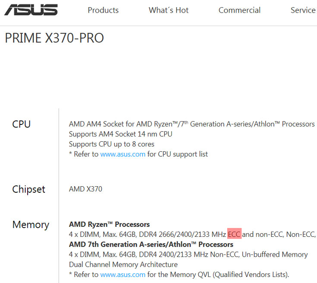
Task: Open the Service menu
Action: (x=303, y=10)
